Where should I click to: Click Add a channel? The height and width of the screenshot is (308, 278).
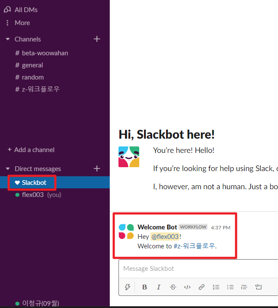coord(31,150)
